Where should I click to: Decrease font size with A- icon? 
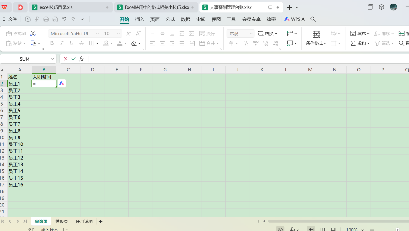[x=138, y=34]
